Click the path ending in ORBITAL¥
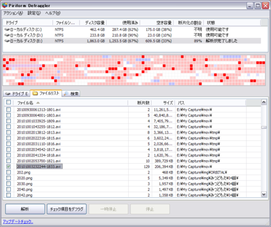 pos(202,172)
